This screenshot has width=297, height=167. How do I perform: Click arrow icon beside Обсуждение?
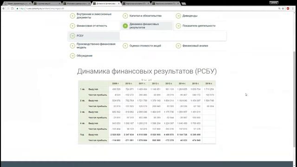(x=72, y=56)
